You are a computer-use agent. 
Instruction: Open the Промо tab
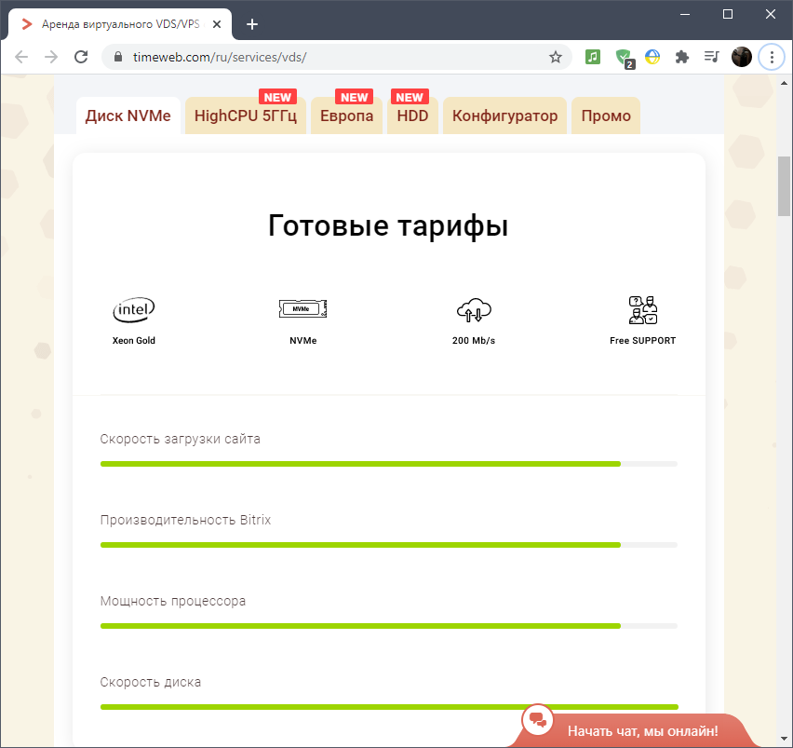click(x=606, y=116)
